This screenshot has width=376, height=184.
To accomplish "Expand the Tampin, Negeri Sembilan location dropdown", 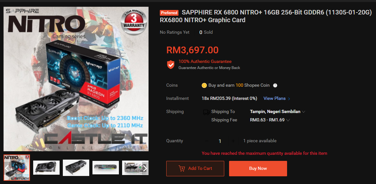I will tap(277, 112).
